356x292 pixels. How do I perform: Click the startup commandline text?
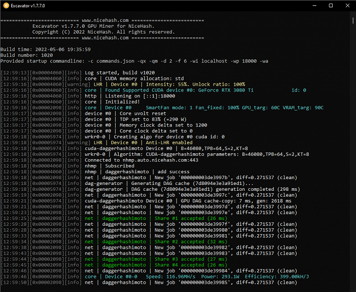(134, 61)
